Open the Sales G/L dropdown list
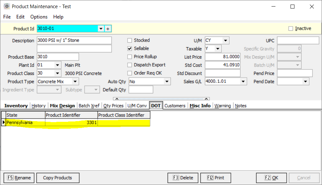The width and height of the screenshot is (322, 185). point(243,82)
